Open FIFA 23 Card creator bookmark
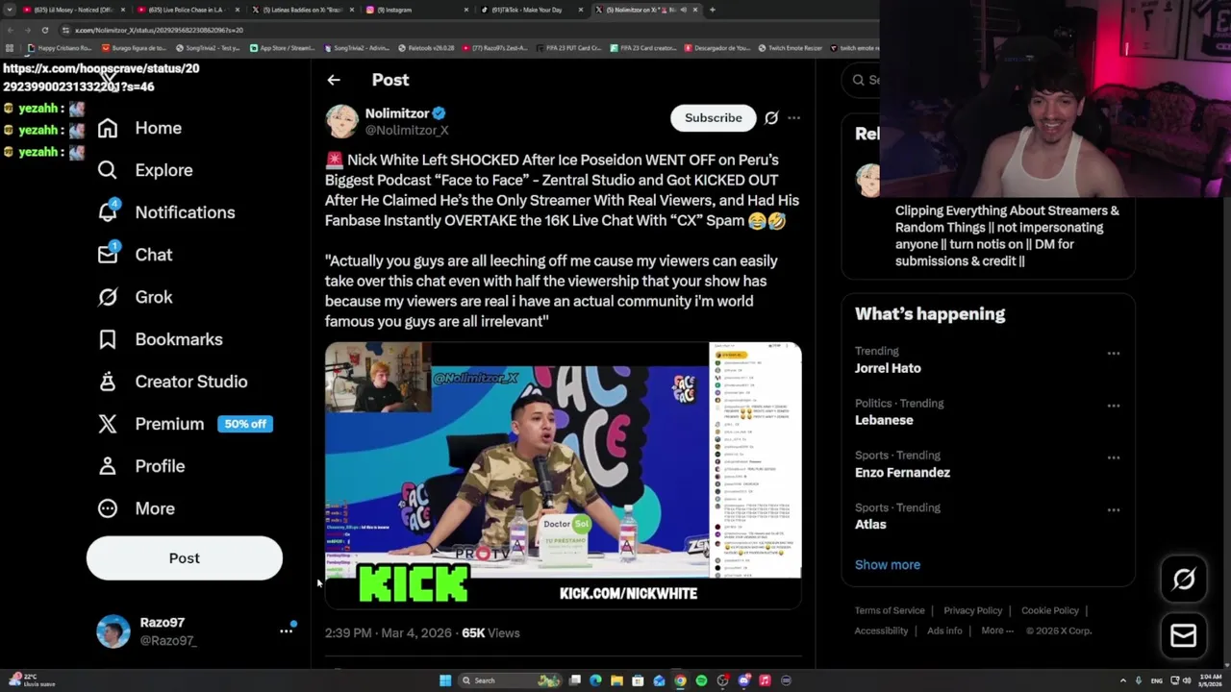This screenshot has height=692, width=1231. (644, 48)
